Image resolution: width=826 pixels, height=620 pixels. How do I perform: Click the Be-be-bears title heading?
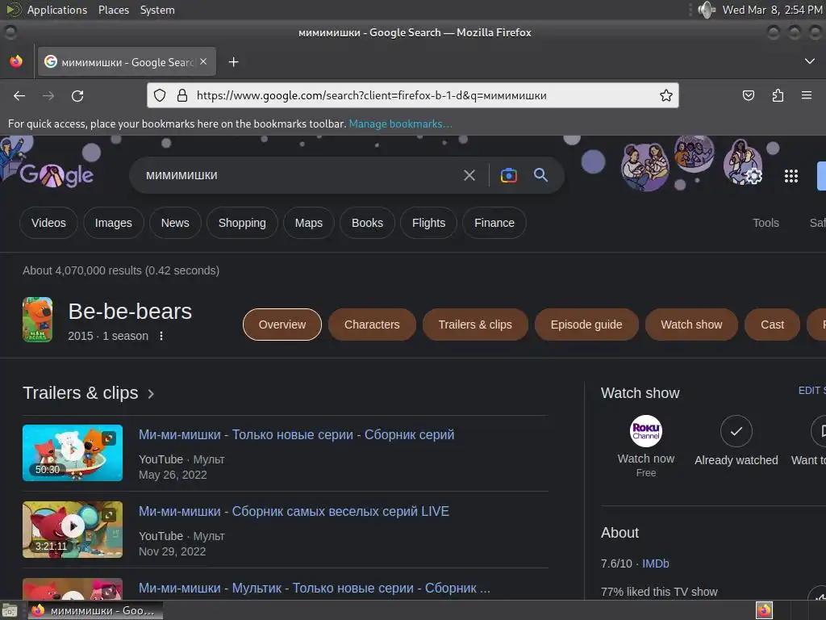130,312
